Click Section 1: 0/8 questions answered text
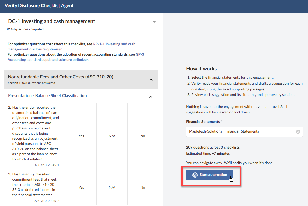This screenshot has width=308, height=206. [x=31, y=83]
